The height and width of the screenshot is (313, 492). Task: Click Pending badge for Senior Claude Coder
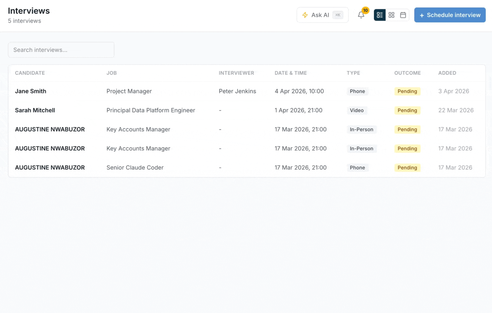point(407,168)
